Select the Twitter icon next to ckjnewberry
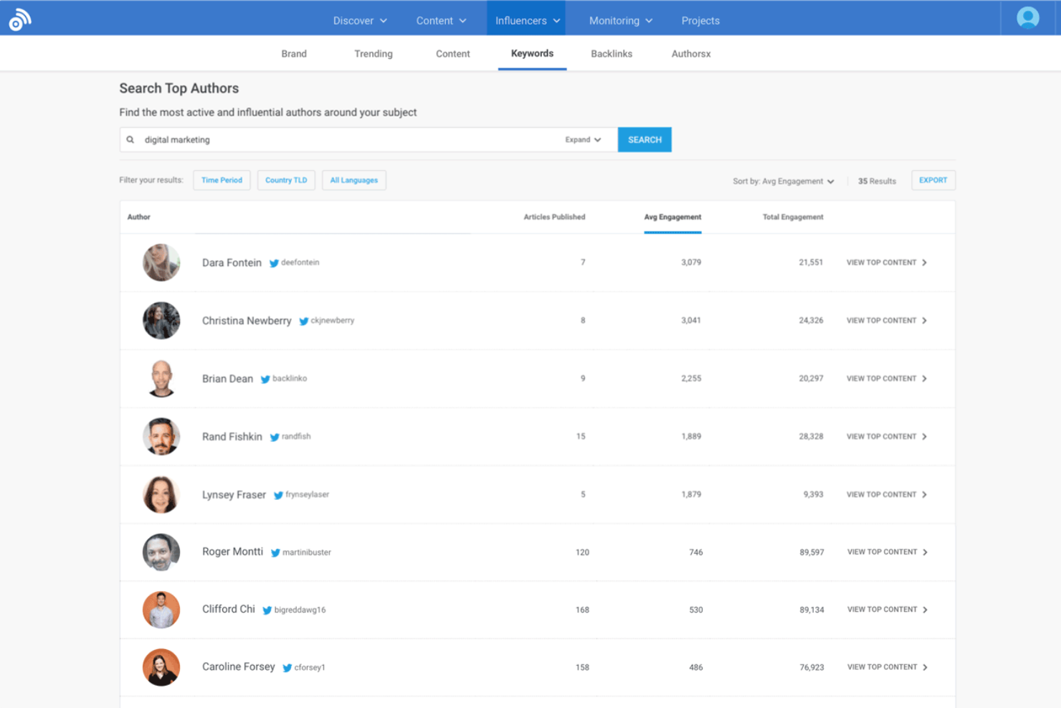This screenshot has height=708, width=1061. [305, 321]
